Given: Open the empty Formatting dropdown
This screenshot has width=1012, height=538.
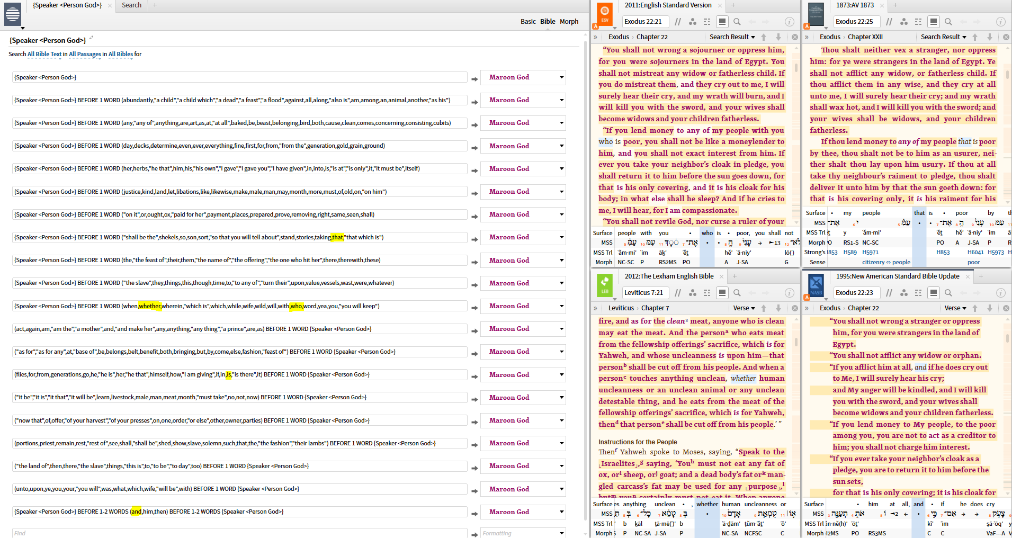Looking at the screenshot, I should (523, 533).
